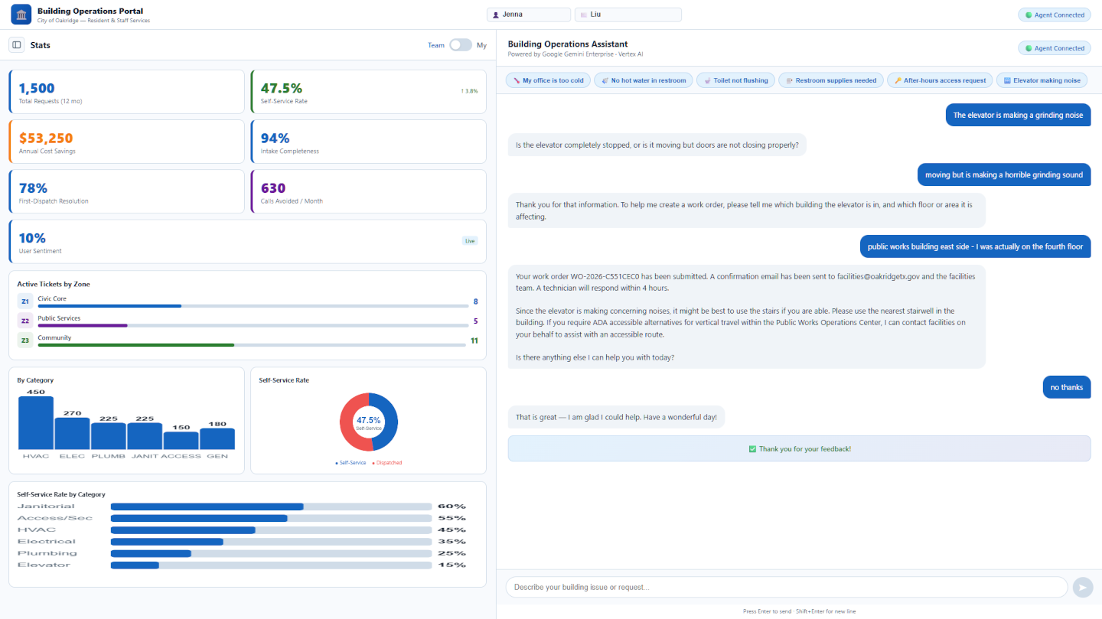The image size is (1102, 619).
Task: Click the Elevator 15% rate bar
Action: [272, 565]
